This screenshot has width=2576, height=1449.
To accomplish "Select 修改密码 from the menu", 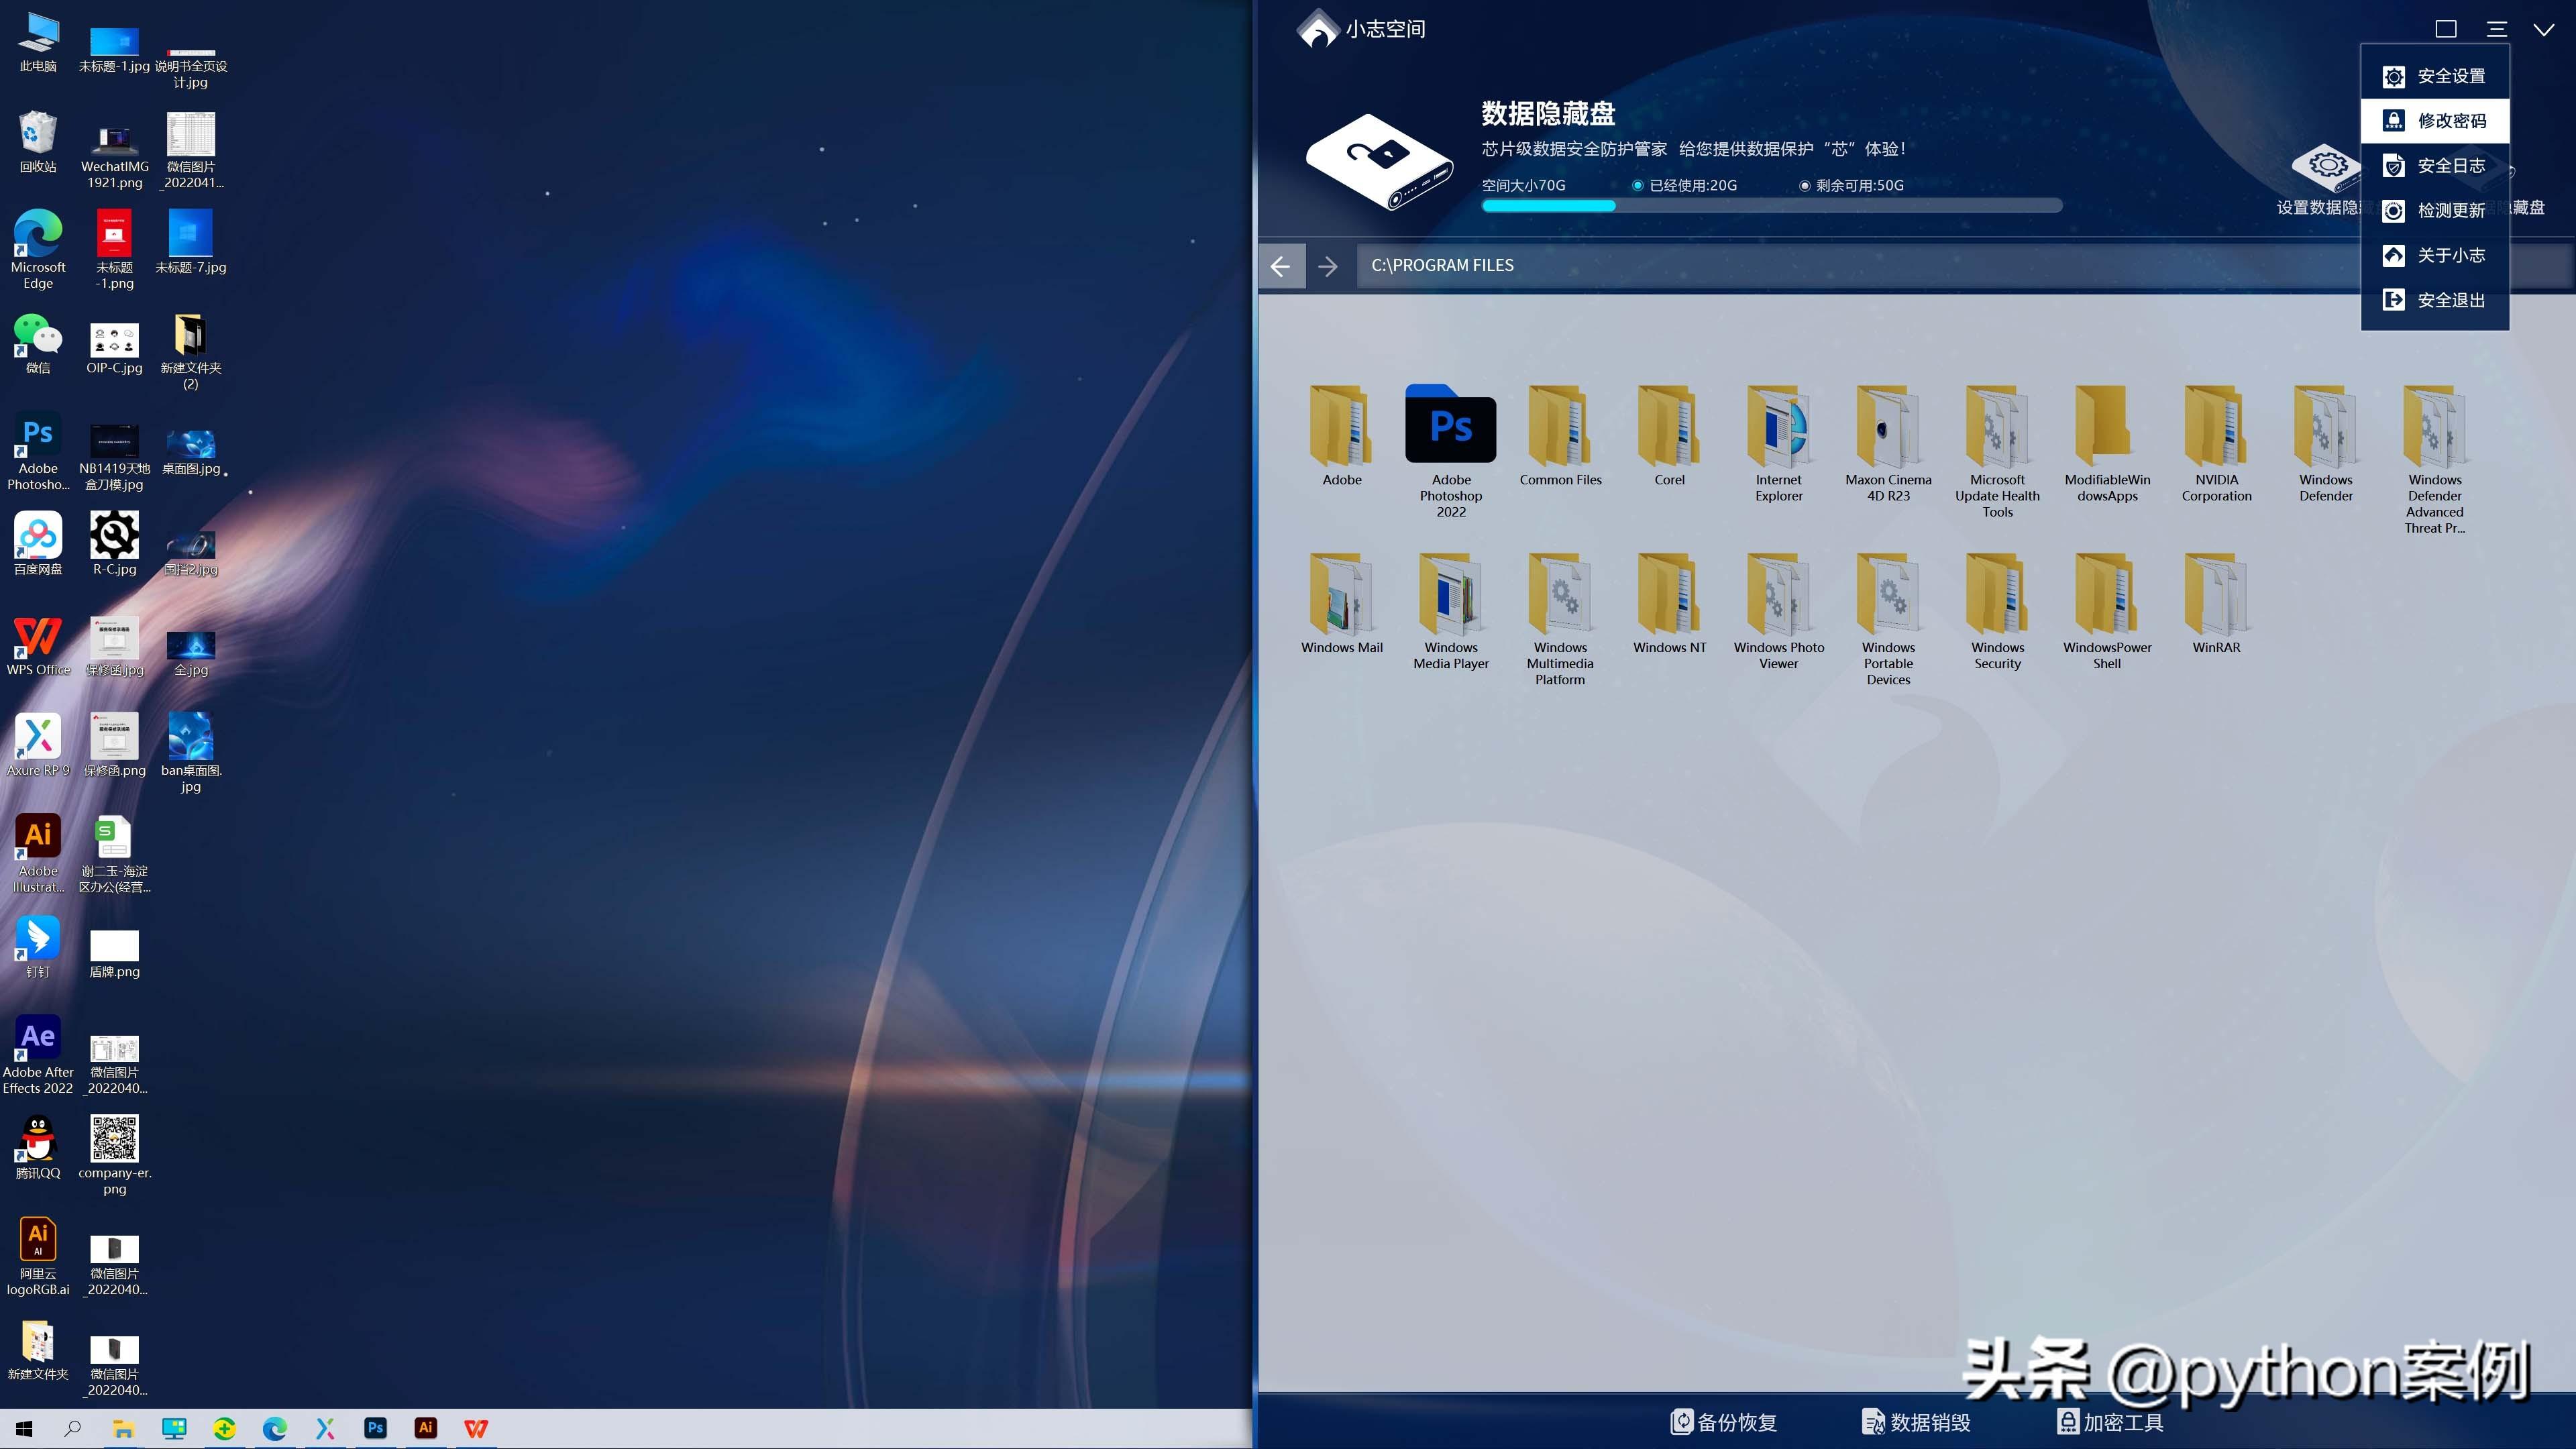I will tap(2434, 121).
